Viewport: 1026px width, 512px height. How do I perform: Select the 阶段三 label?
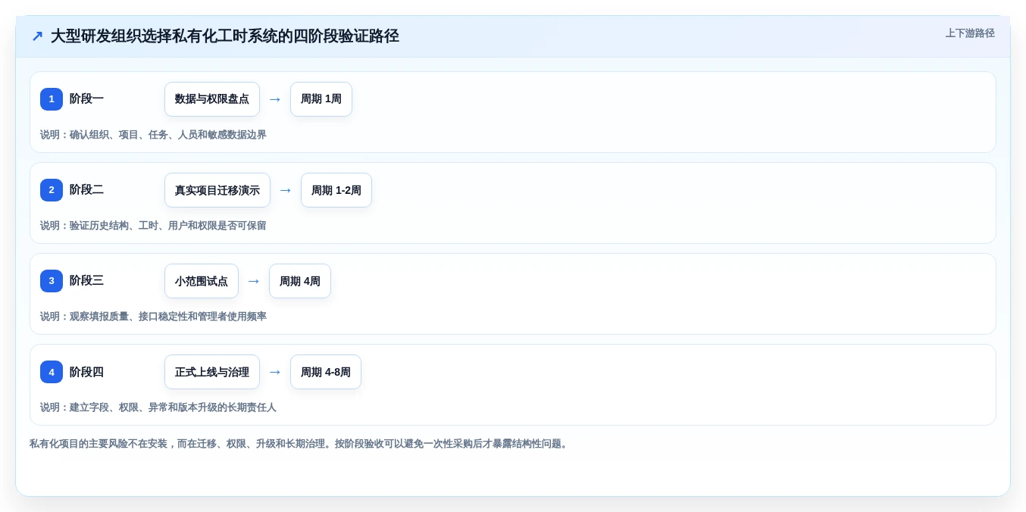[86, 281]
